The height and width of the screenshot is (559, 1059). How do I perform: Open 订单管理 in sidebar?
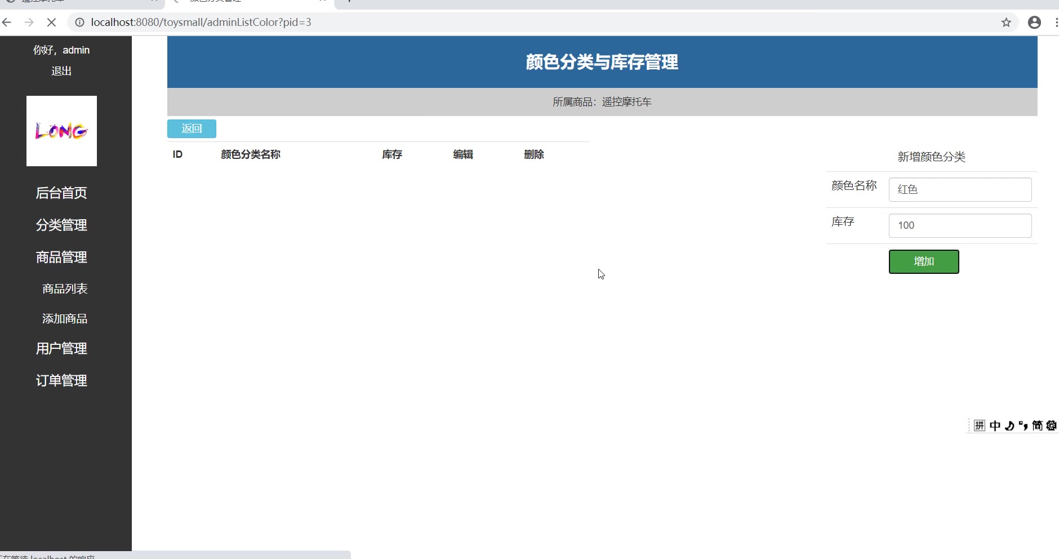(x=61, y=380)
